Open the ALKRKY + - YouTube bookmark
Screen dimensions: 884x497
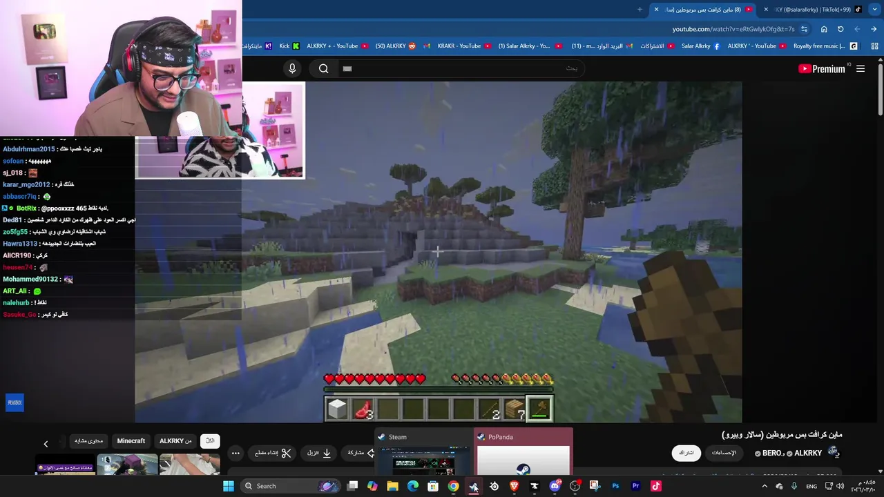click(x=337, y=46)
